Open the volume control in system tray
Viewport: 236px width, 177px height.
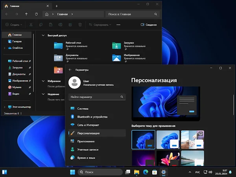(x=210, y=172)
